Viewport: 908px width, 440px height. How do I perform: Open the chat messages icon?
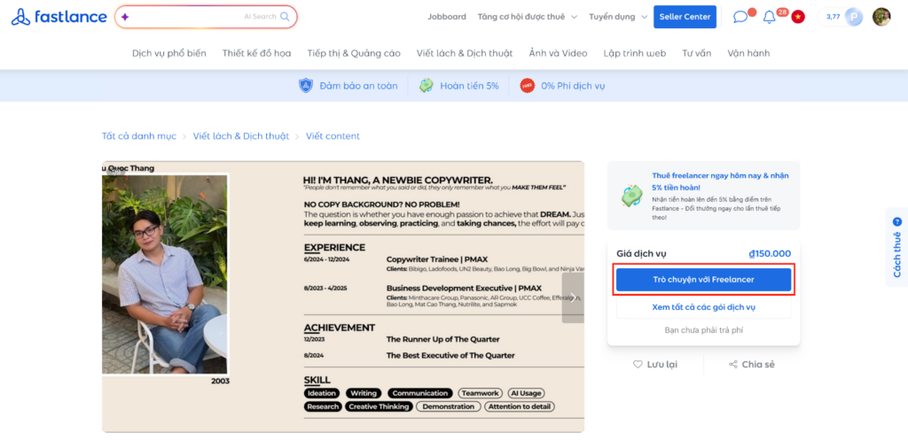pyautogui.click(x=740, y=17)
